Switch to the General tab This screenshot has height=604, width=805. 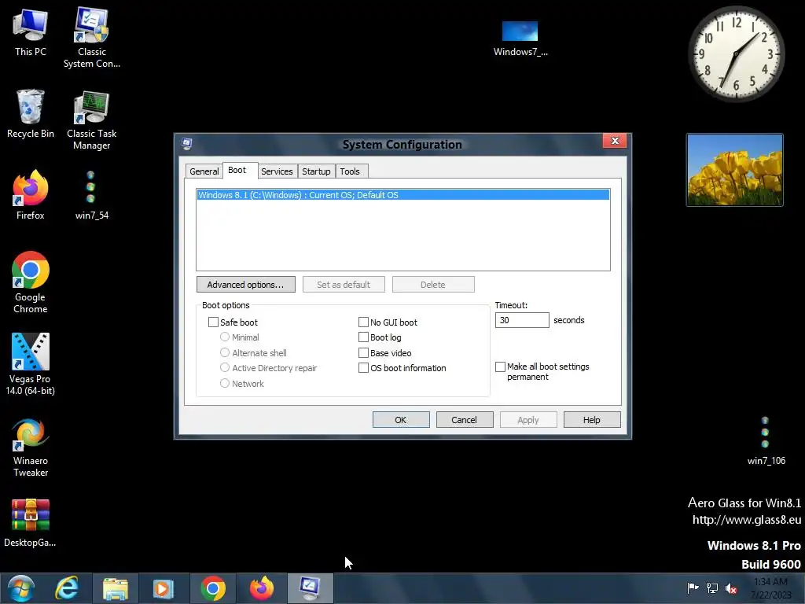coord(204,171)
